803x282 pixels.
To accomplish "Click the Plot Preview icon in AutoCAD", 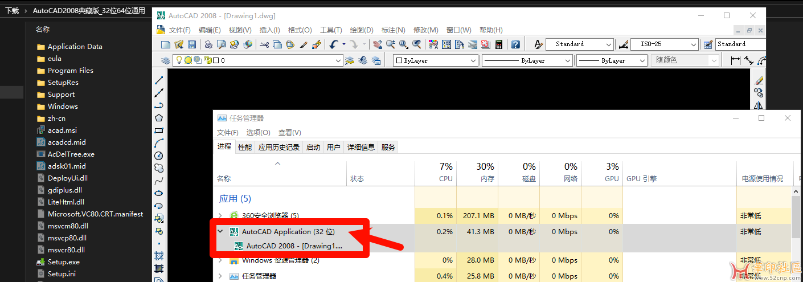I will coord(222,44).
